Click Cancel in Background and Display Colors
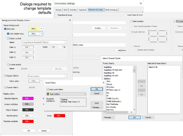This screenshot has width=183, height=136. click(x=44, y=131)
